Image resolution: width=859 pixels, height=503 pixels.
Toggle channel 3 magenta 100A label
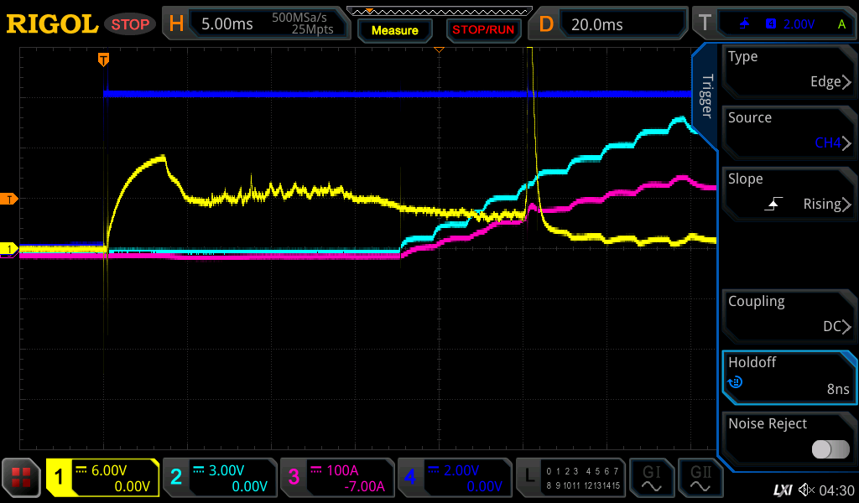pos(336,478)
